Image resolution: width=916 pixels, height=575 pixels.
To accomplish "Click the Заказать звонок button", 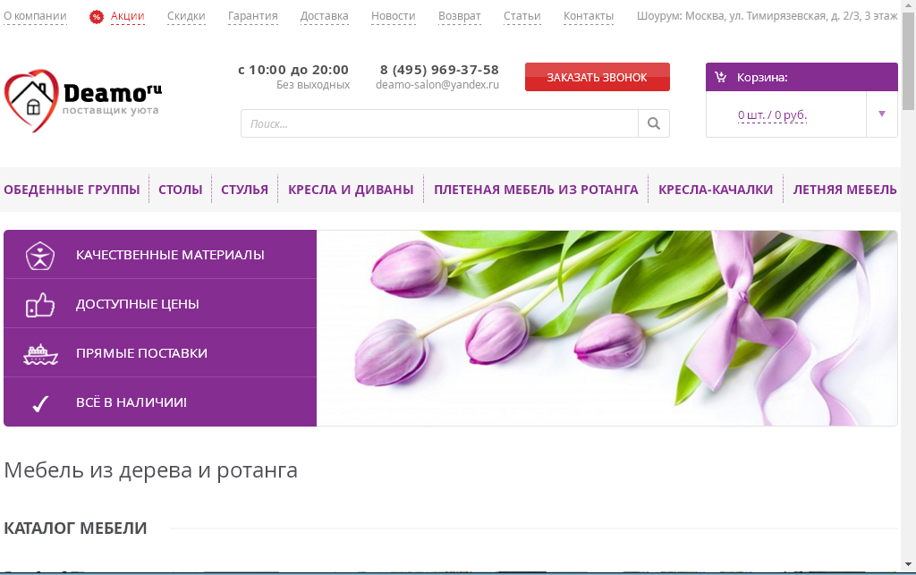I will pyautogui.click(x=597, y=77).
